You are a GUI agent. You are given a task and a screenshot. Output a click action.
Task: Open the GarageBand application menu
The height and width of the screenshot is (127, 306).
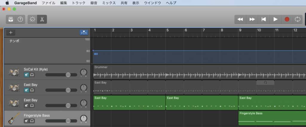pyautogui.click(x=25, y=3)
